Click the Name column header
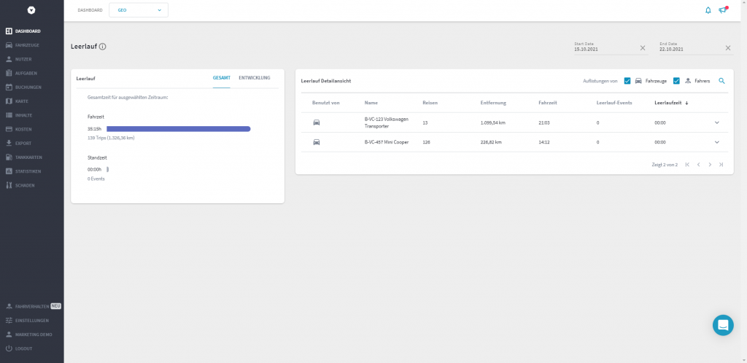 coord(371,103)
